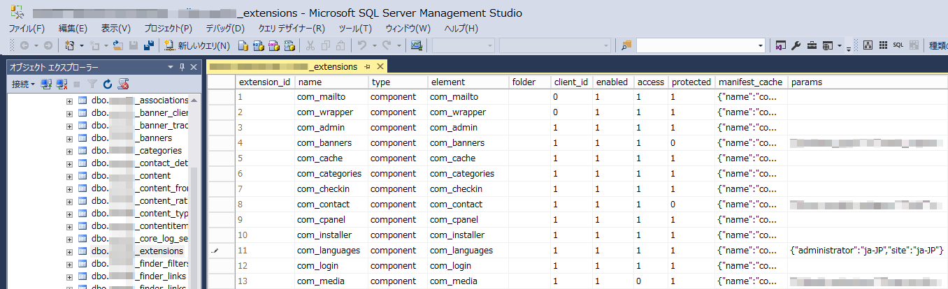This screenshot has width=948, height=289.
Task: Click the name cell com_media
Action: pos(330,281)
